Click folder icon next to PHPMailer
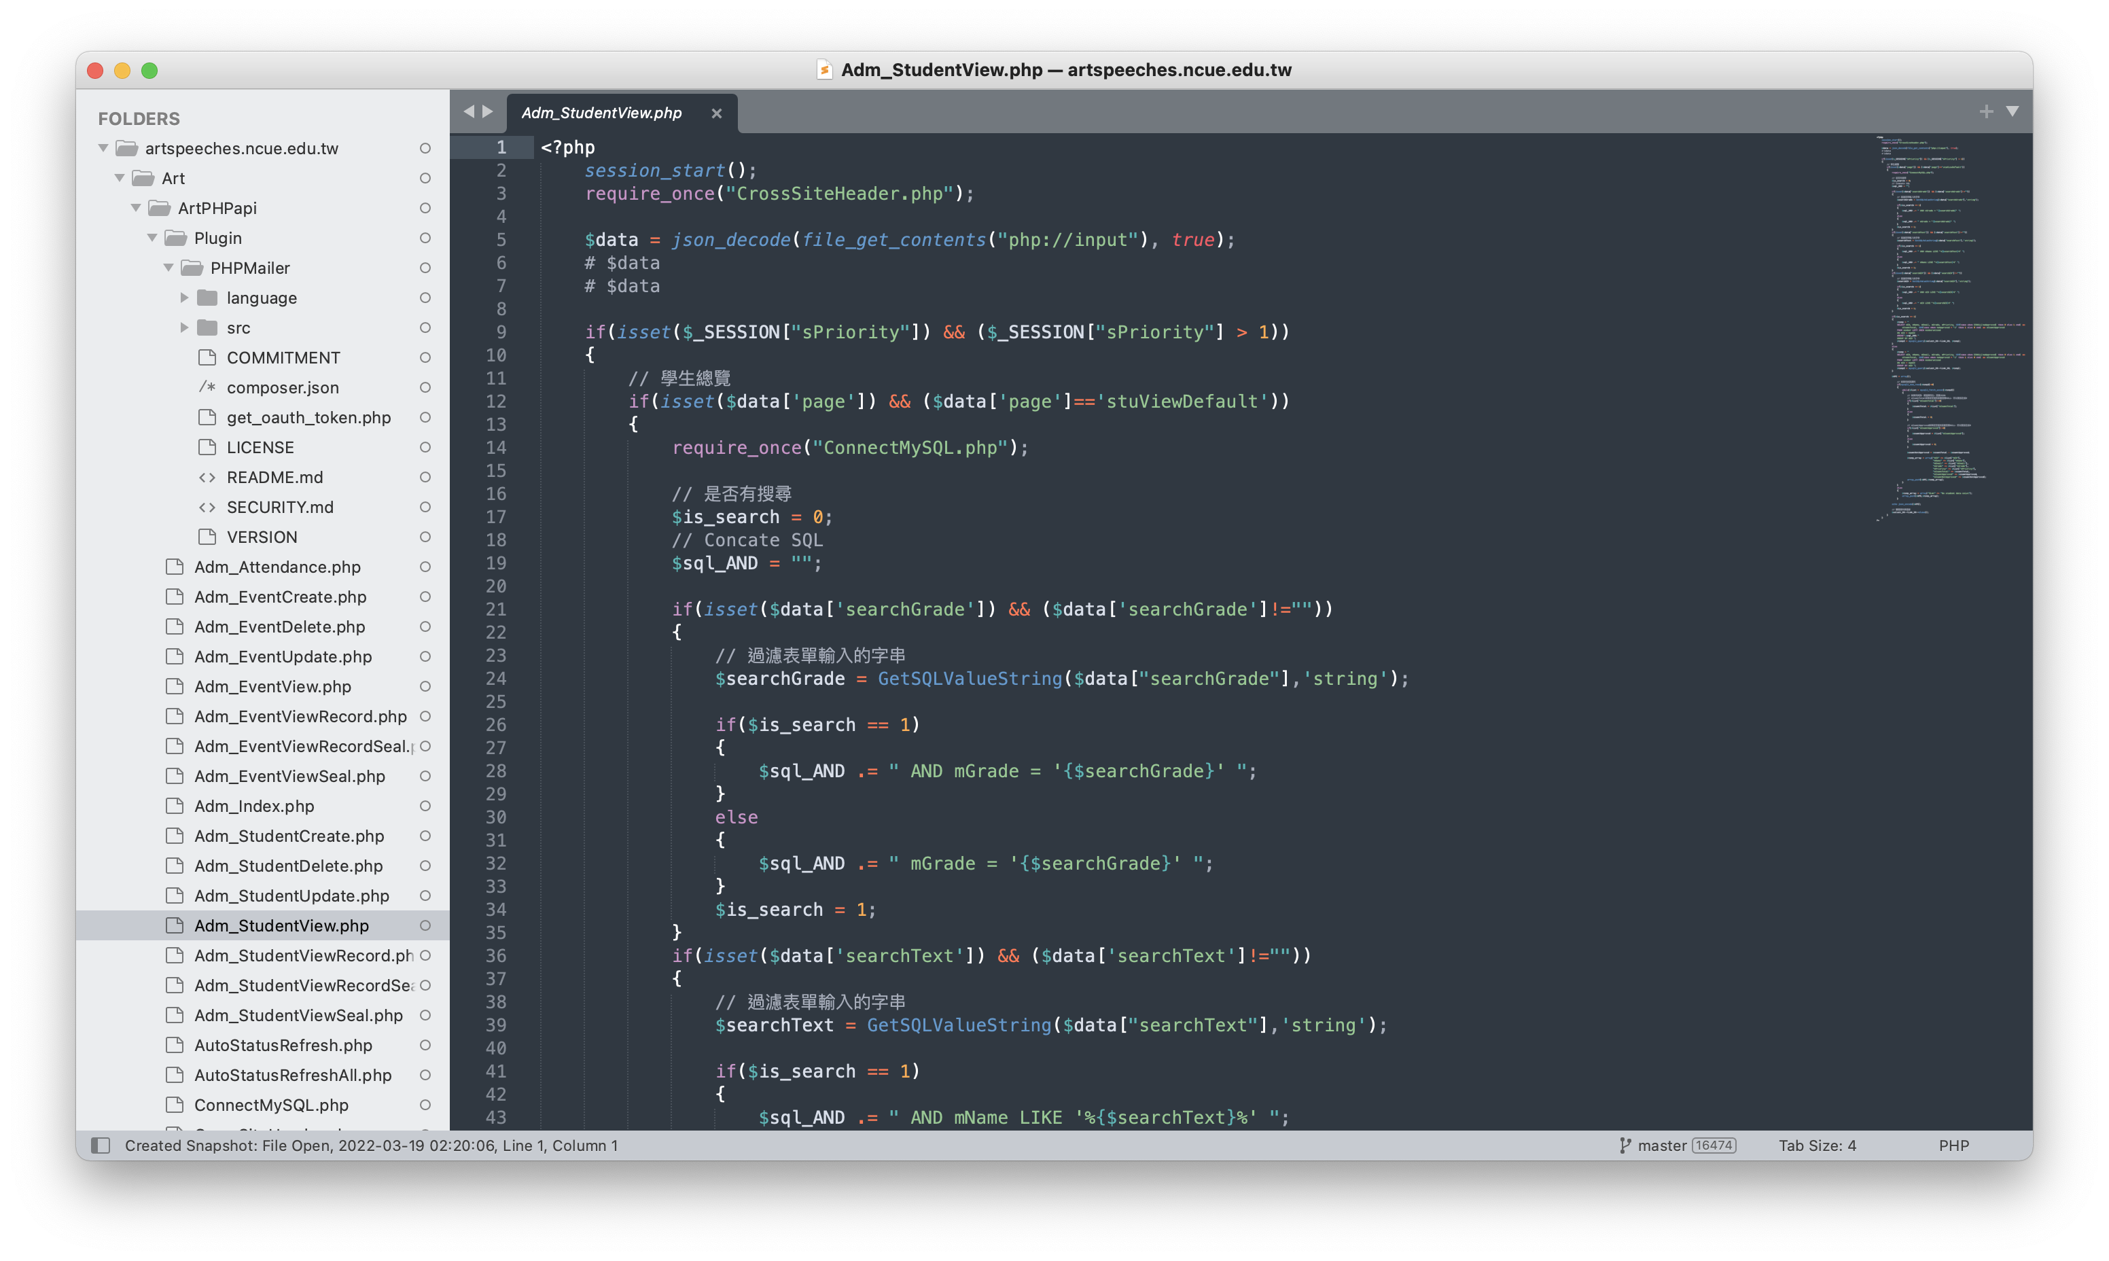The height and width of the screenshot is (1261, 2109). (x=192, y=267)
